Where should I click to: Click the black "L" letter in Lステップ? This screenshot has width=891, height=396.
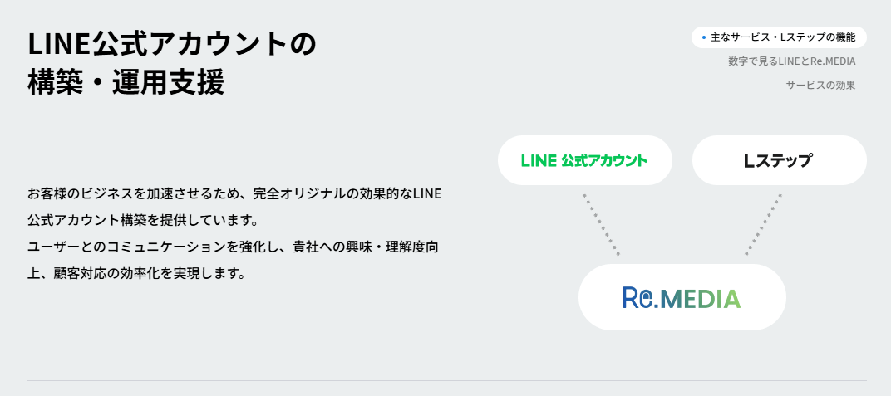point(749,161)
